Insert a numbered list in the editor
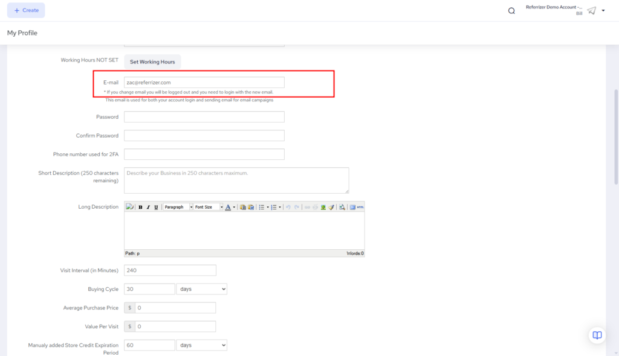 point(274,207)
